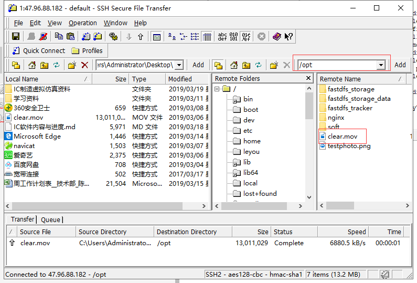Click Add next to remote path
Screen dimensions: 417x283
[400, 65]
